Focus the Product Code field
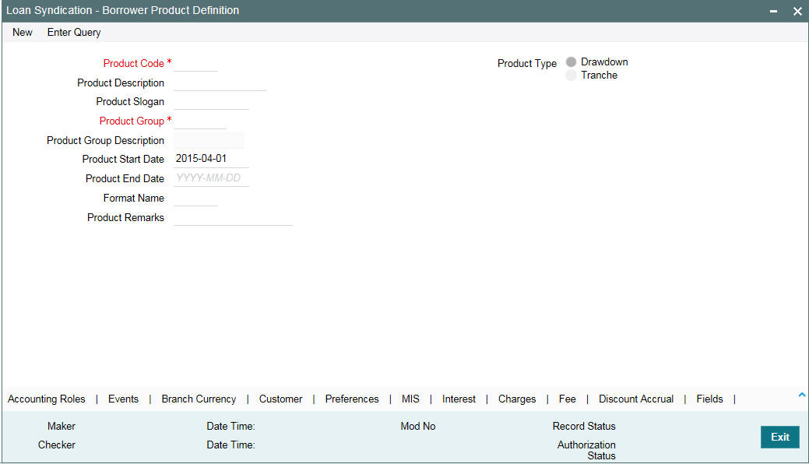 (195, 64)
